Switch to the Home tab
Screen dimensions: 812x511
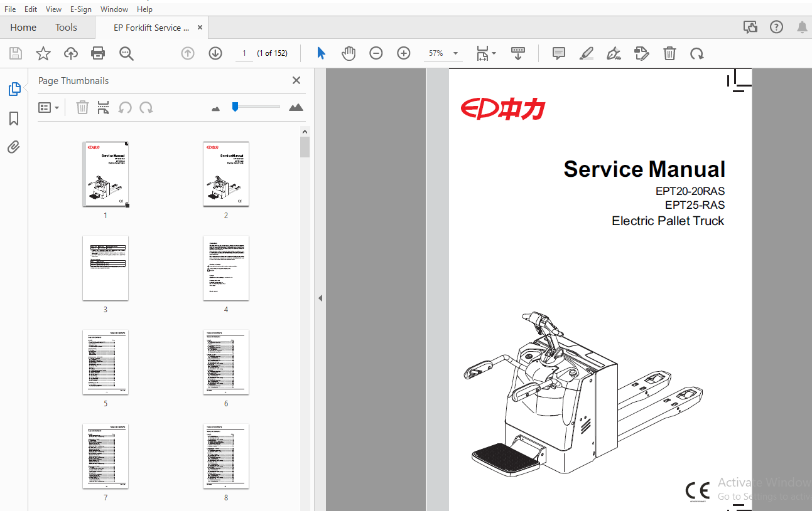[23, 28]
